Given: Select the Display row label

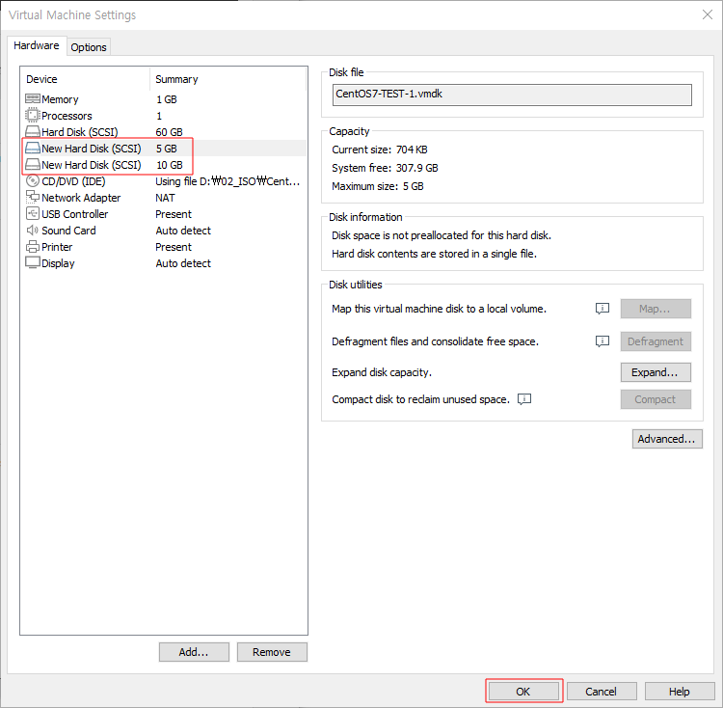Looking at the screenshot, I should [x=58, y=263].
